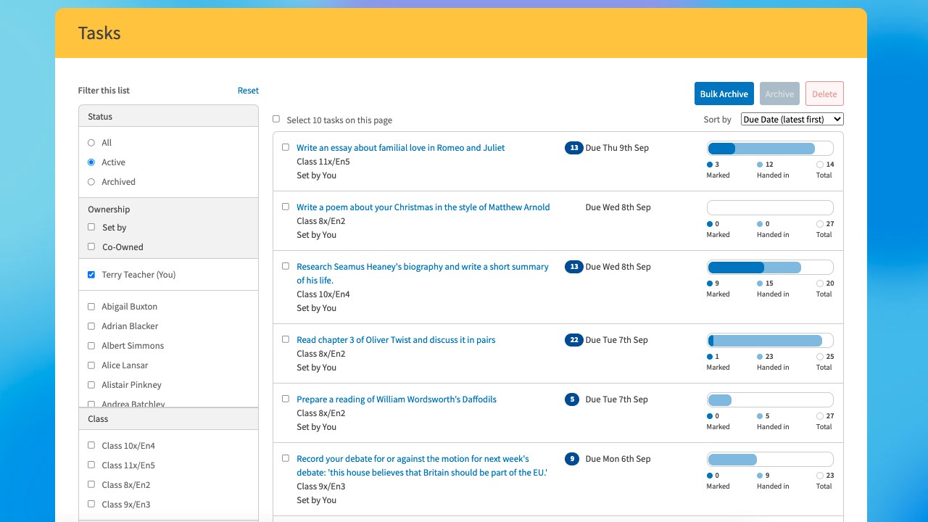Click the 5 badge on Daffodils task

(x=571, y=399)
